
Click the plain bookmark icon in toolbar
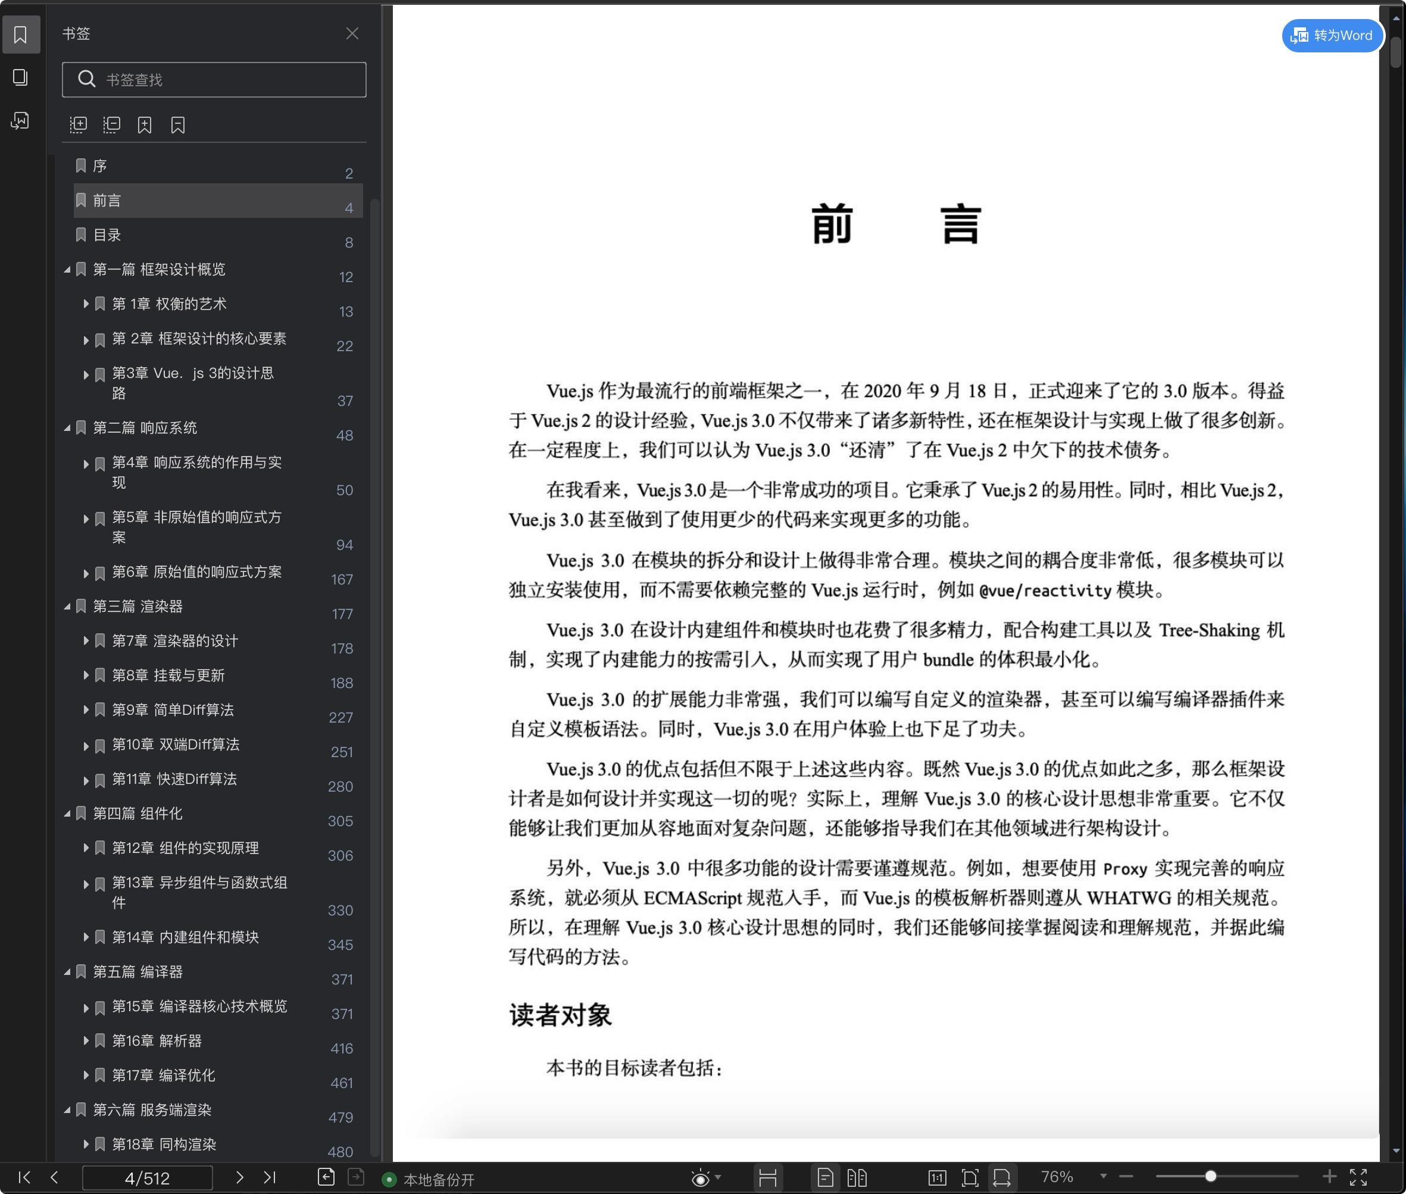[178, 124]
